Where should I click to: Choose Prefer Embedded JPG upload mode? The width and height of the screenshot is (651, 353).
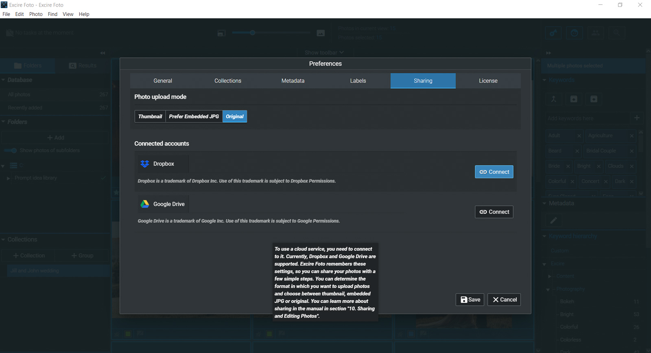click(194, 117)
